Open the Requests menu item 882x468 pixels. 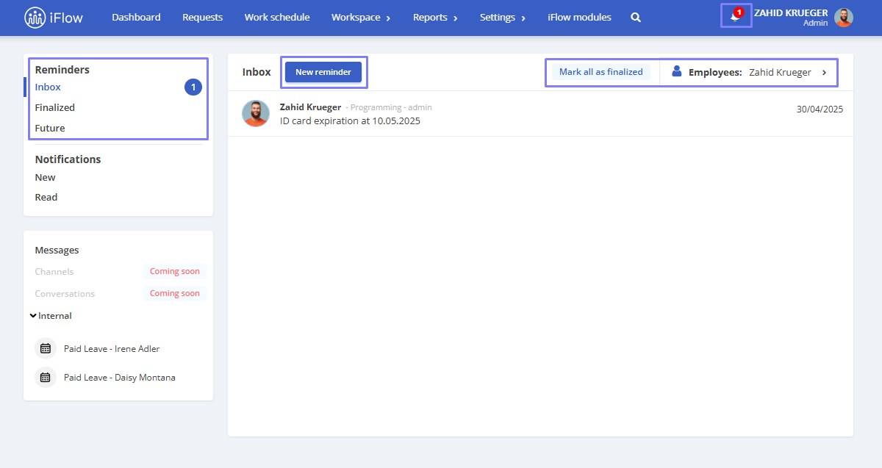(x=202, y=17)
